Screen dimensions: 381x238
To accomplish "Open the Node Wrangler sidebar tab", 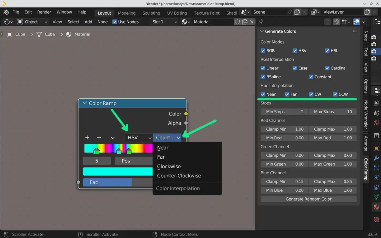I will click(366, 115).
